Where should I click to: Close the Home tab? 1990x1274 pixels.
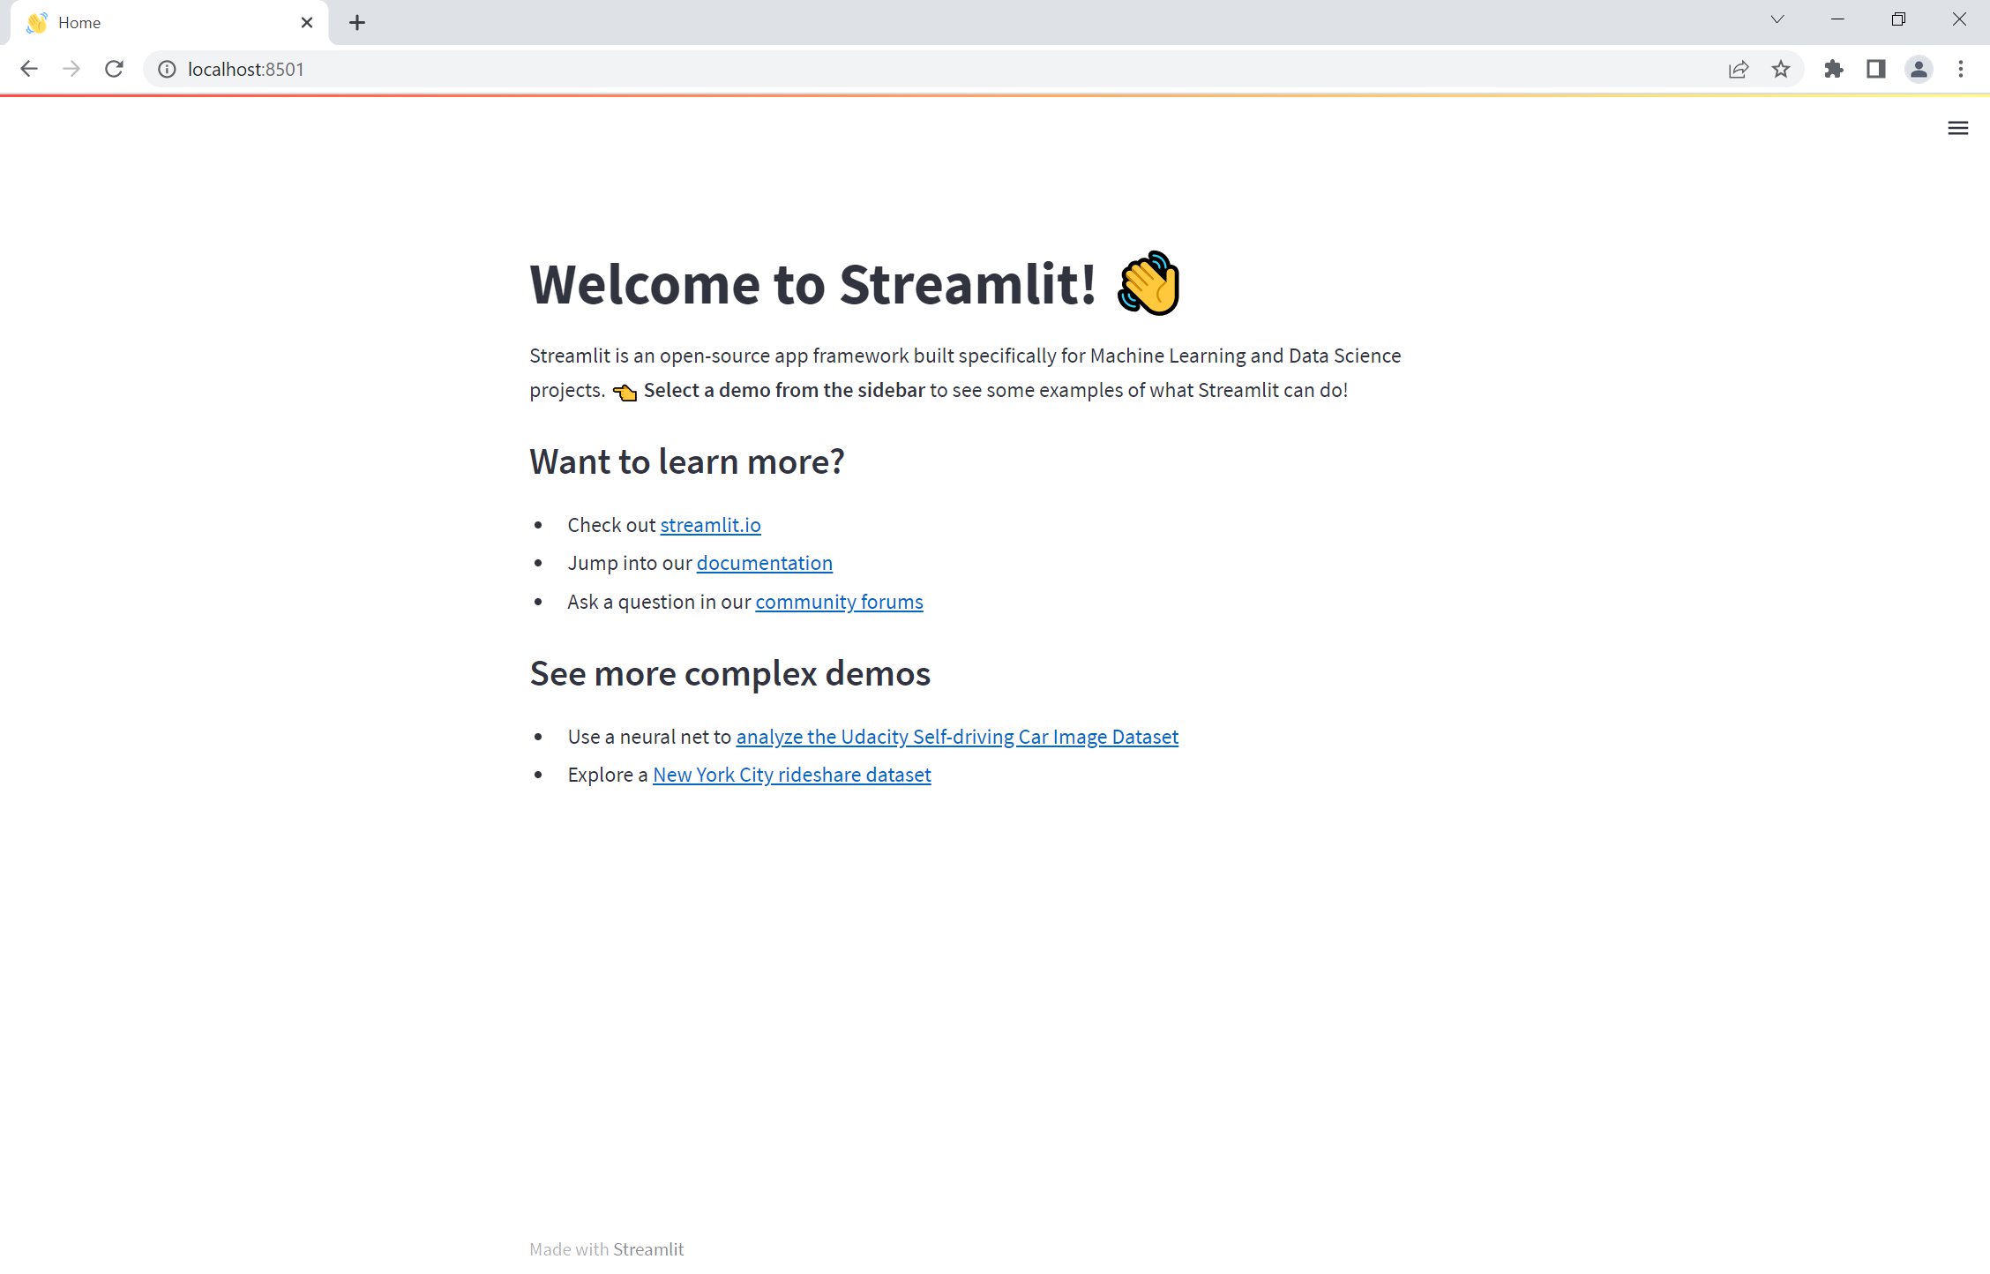(x=306, y=23)
